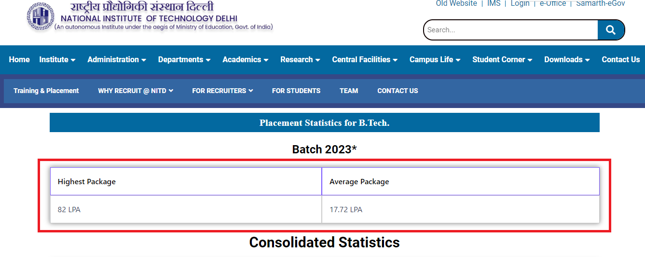Expand the Institute dropdown menu

tap(57, 60)
